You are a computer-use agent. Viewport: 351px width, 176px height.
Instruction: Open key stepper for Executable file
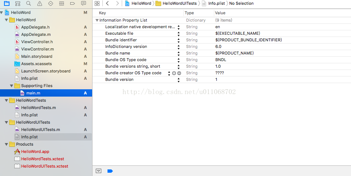pyautogui.click(x=179, y=34)
